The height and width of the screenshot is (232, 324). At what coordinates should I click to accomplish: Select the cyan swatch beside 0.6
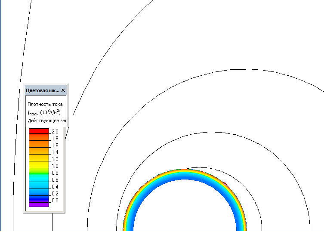tap(39, 179)
